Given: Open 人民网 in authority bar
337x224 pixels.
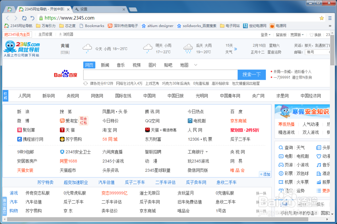Looking at the screenshot, I should pos(24,96).
